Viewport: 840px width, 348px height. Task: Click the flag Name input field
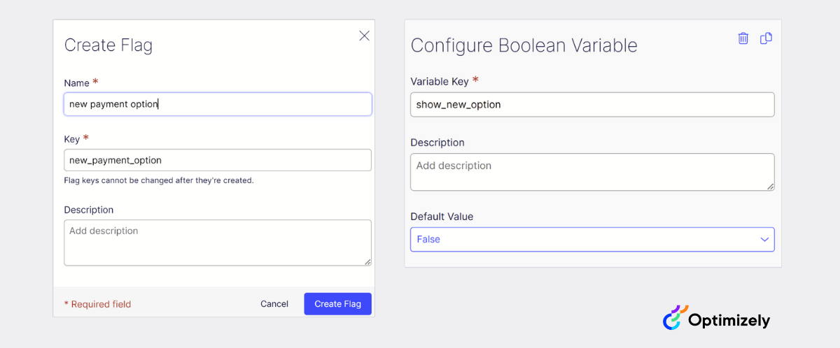218,104
